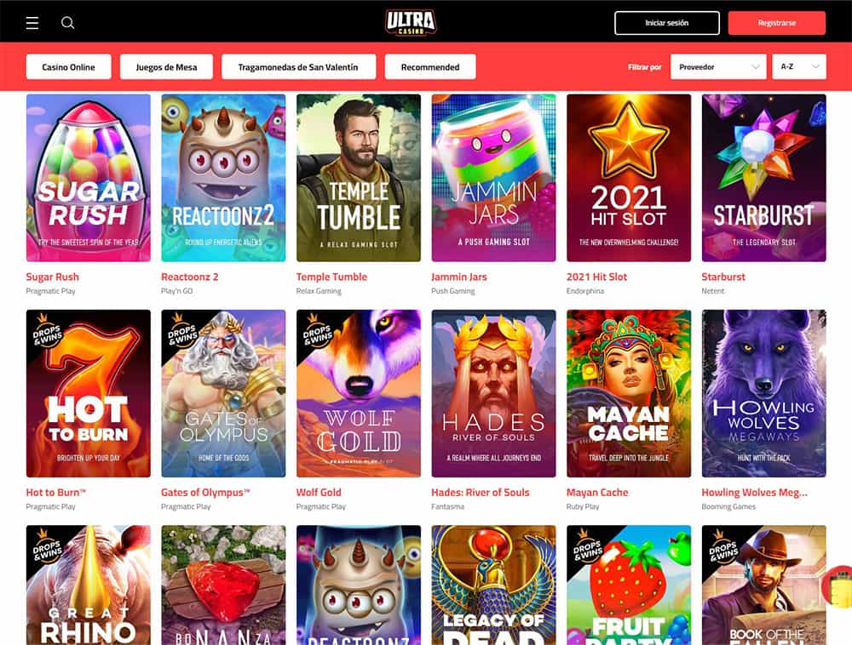Screen dimensions: 852x645
Task: Click the Ultra Casino logo
Action: click(411, 22)
